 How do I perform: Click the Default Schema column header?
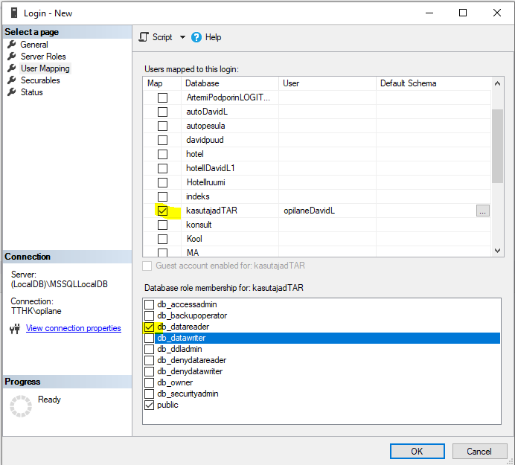pyautogui.click(x=408, y=83)
